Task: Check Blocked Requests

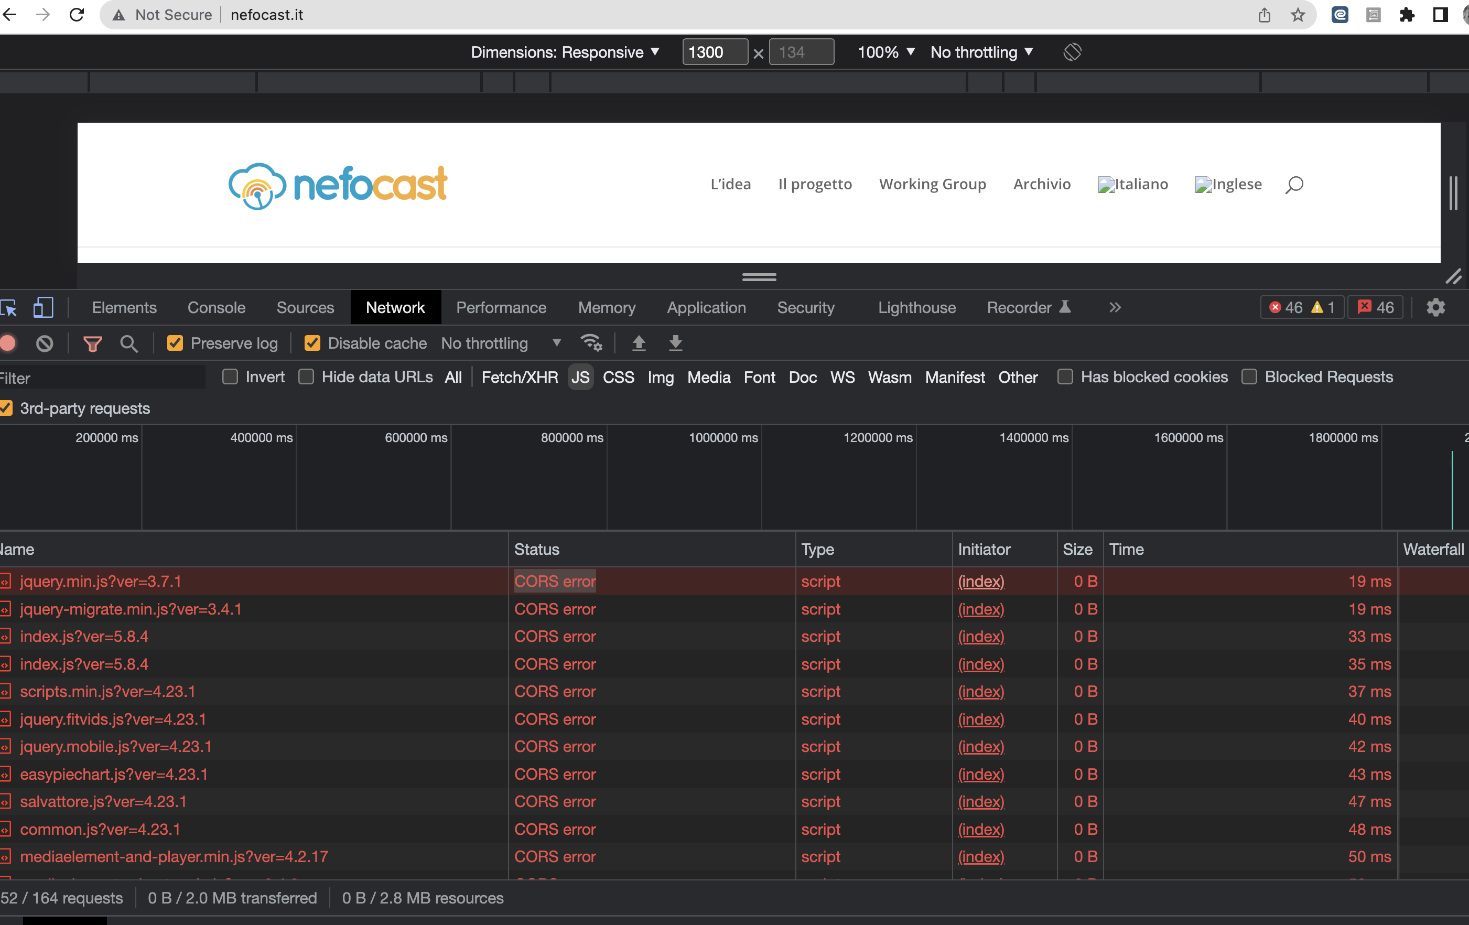Action: click(1249, 377)
